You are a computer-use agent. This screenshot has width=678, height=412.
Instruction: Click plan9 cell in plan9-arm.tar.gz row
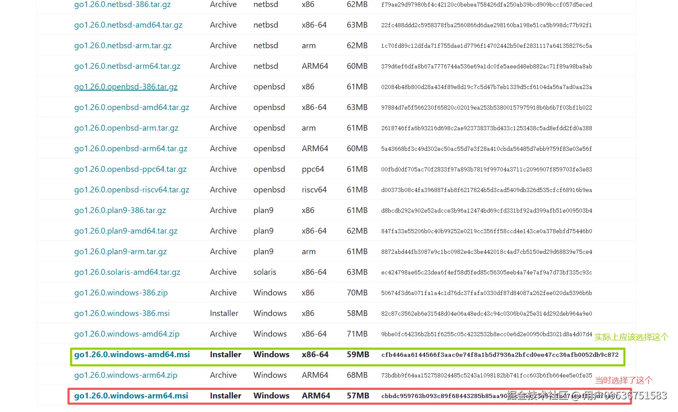point(263,252)
